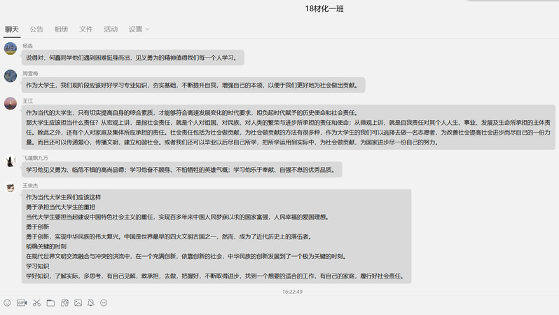The image size is (559, 315).
Task: Click the folder icon to send file
Action: [50, 302]
